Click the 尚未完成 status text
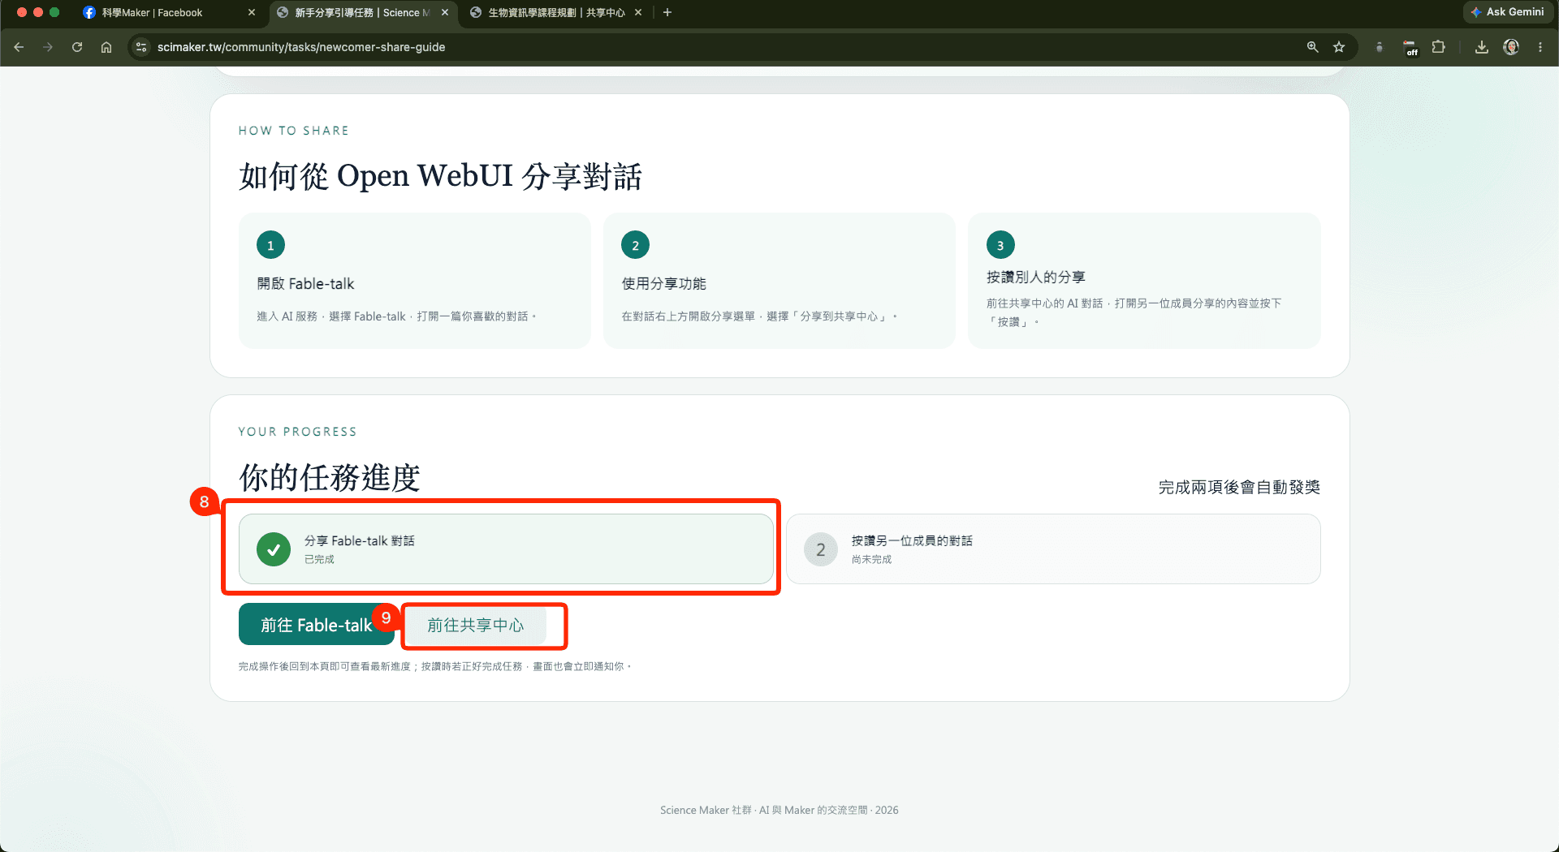1559x852 pixels. [871, 559]
